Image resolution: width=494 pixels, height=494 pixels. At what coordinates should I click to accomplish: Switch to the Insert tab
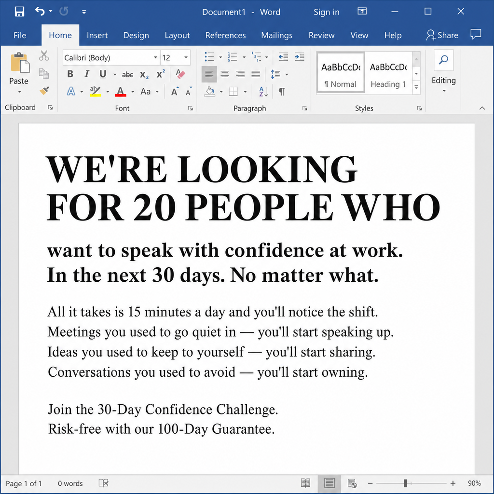point(97,35)
